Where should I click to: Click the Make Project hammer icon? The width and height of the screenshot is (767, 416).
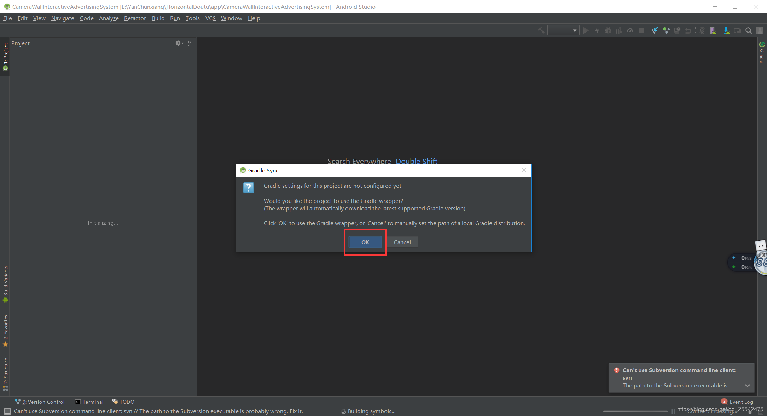pos(541,30)
